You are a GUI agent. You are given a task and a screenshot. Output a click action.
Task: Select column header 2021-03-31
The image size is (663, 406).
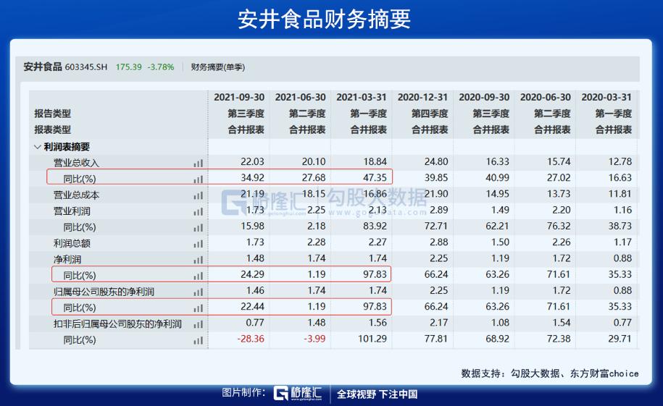362,97
